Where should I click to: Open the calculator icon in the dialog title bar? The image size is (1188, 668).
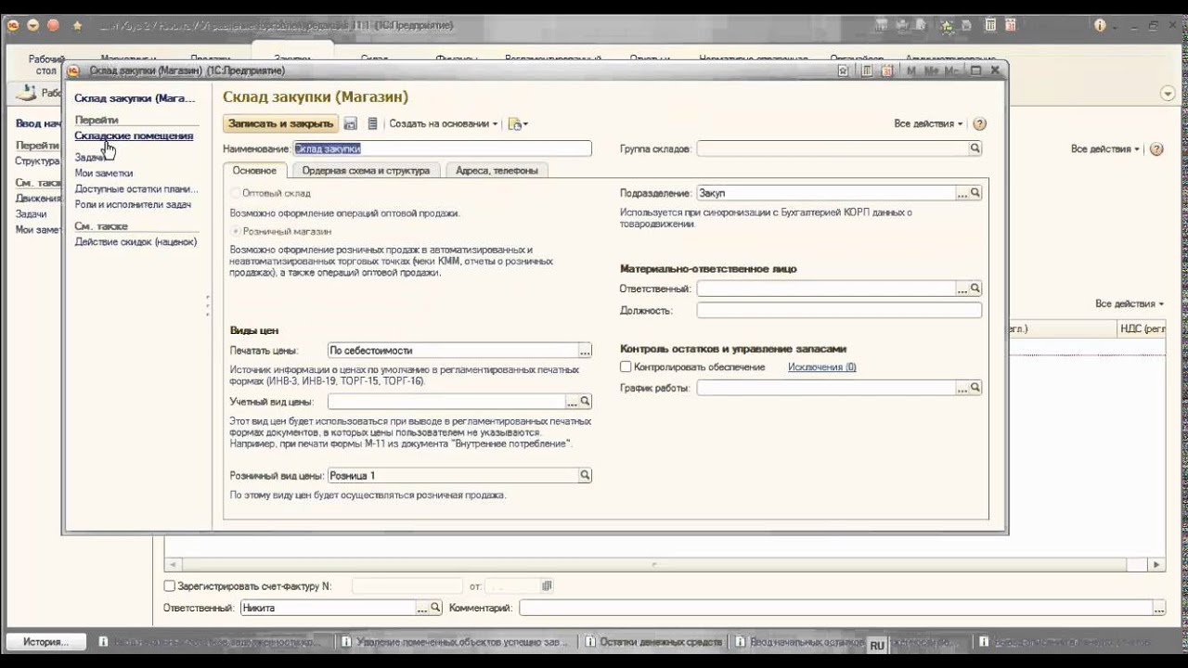pos(866,71)
